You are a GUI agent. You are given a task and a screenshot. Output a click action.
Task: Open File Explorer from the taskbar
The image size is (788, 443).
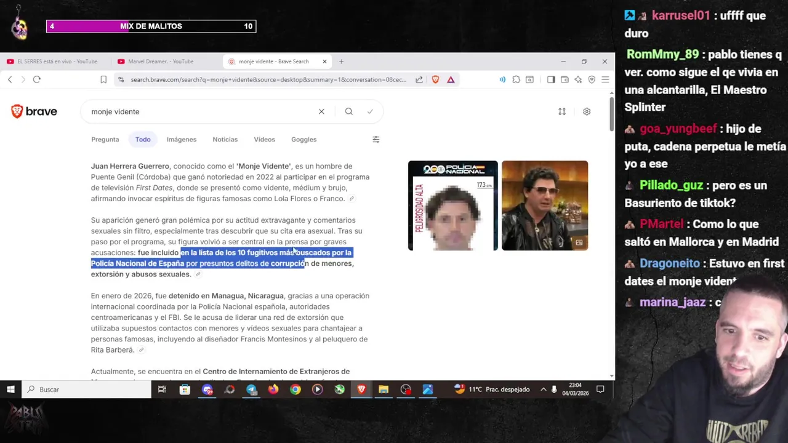click(x=384, y=389)
